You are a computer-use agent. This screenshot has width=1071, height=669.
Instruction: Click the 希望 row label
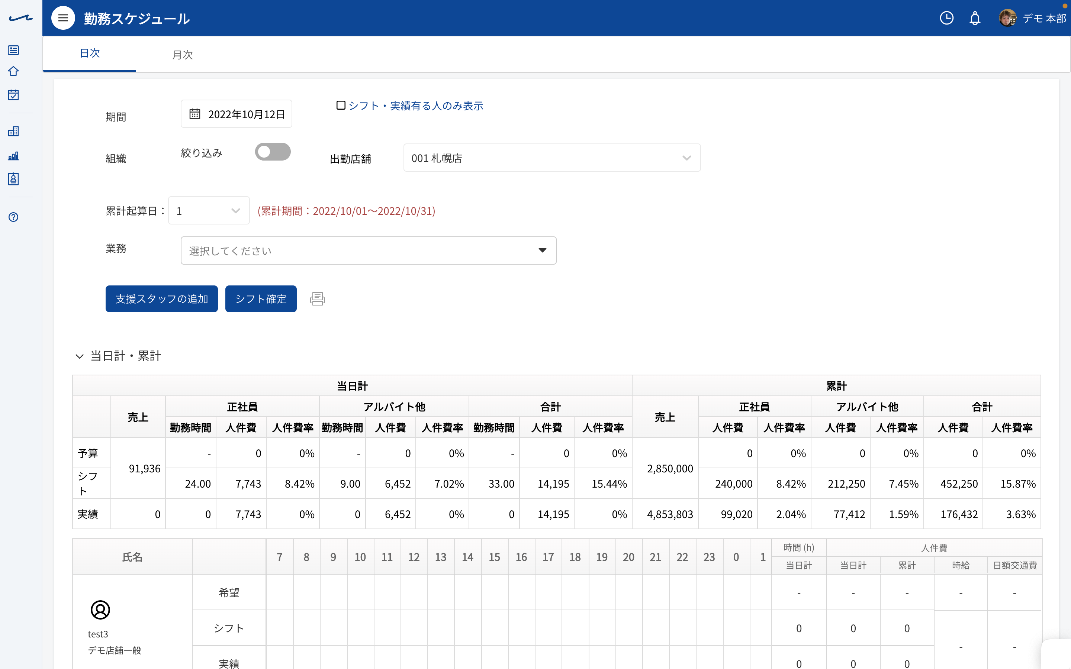229,592
